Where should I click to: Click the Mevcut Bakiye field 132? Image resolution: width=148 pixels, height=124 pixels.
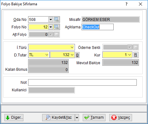click(x=121, y=63)
